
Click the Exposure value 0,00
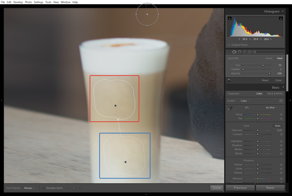279,130
